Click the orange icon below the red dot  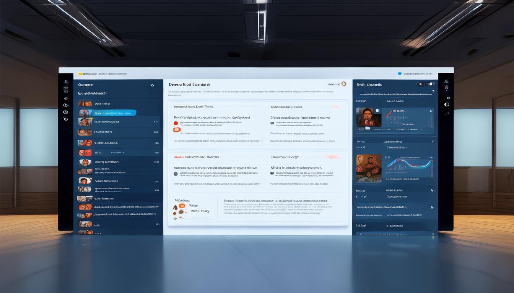point(176,130)
